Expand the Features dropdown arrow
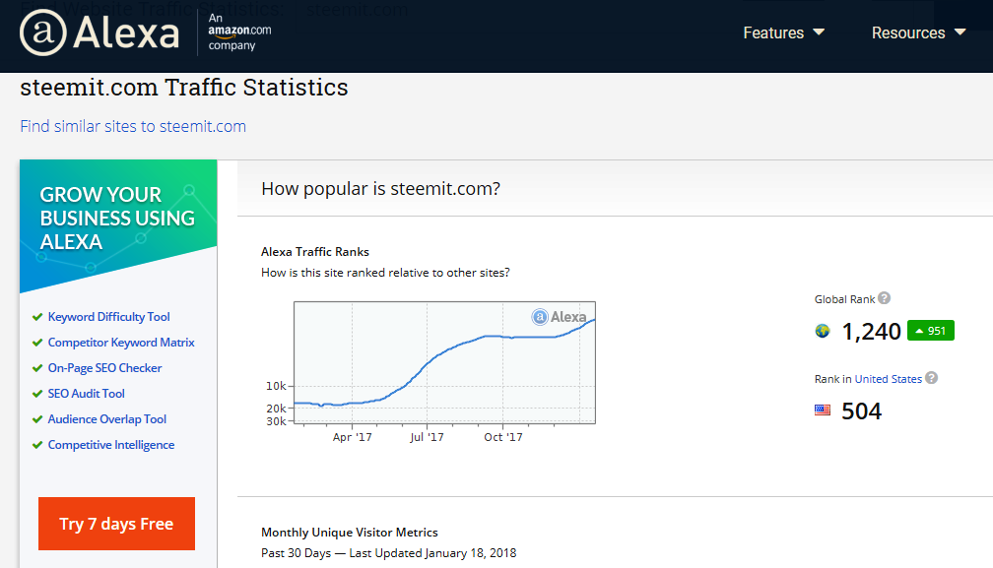The width and height of the screenshot is (993, 568). [819, 32]
